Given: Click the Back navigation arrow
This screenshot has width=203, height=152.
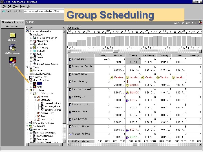Looking at the screenshot, I should (x=4, y=11).
